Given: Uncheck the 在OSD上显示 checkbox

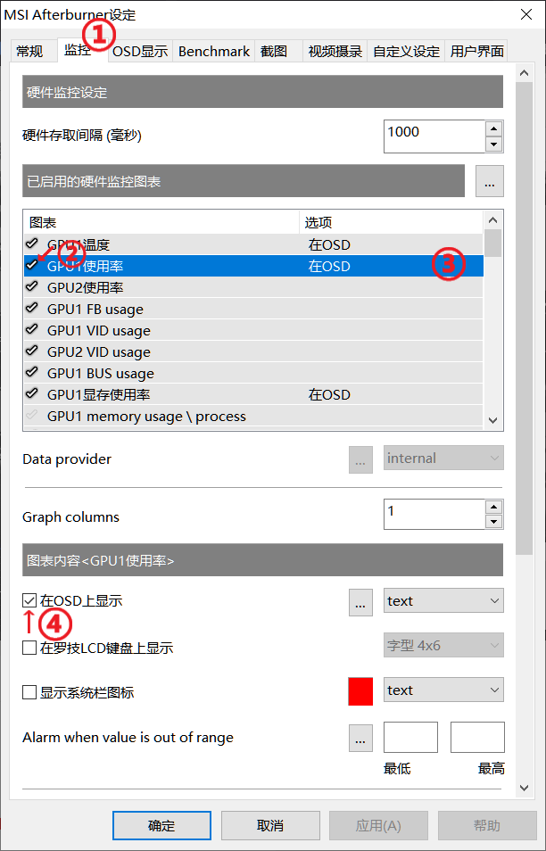Looking at the screenshot, I should tap(29, 601).
